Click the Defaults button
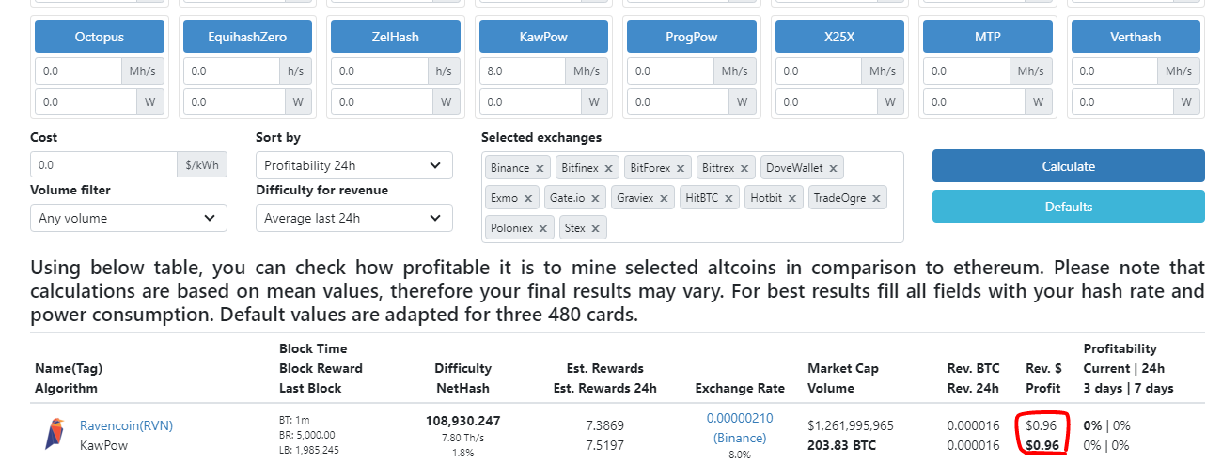The width and height of the screenshot is (1222, 463). point(1068,207)
